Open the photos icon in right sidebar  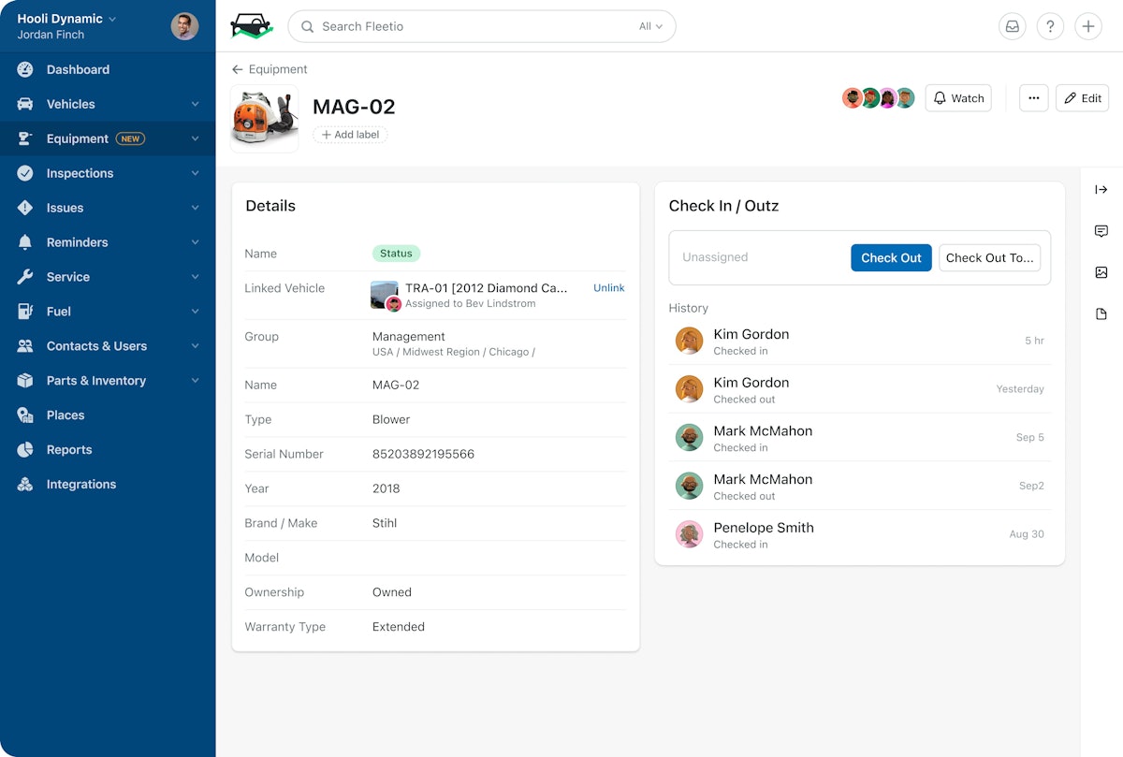1101,272
